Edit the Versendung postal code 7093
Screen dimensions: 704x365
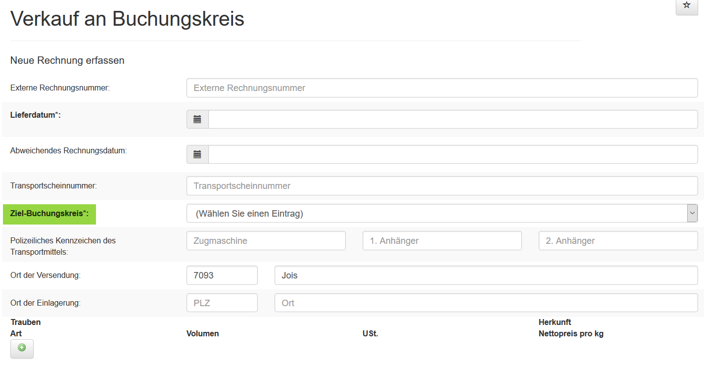pyautogui.click(x=222, y=275)
